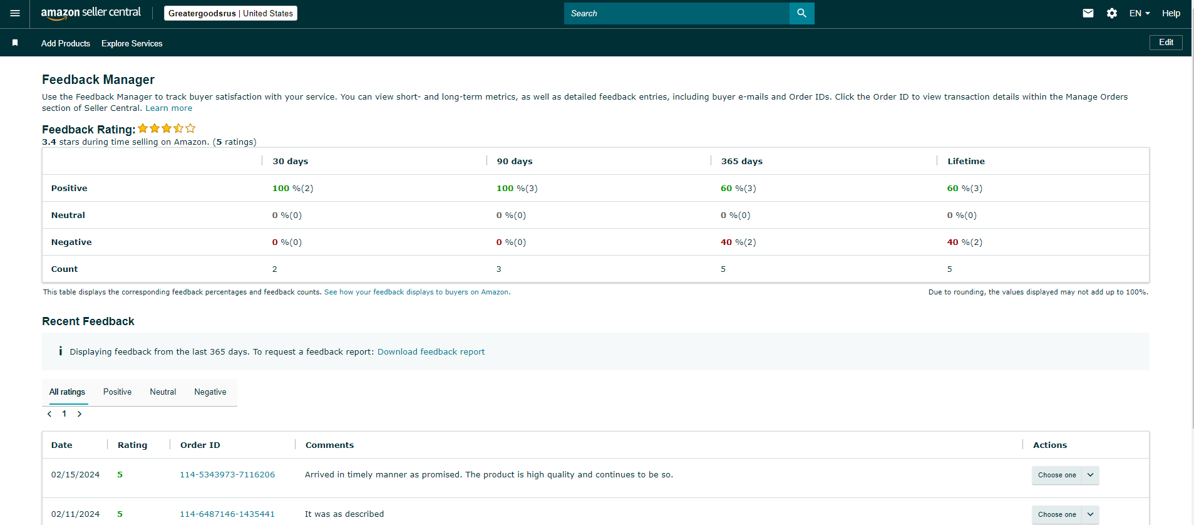Open 'See how your feedback displays' link
The width and height of the screenshot is (1194, 525).
417,292
